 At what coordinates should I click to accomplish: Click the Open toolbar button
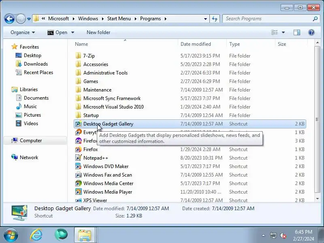pos(57,32)
